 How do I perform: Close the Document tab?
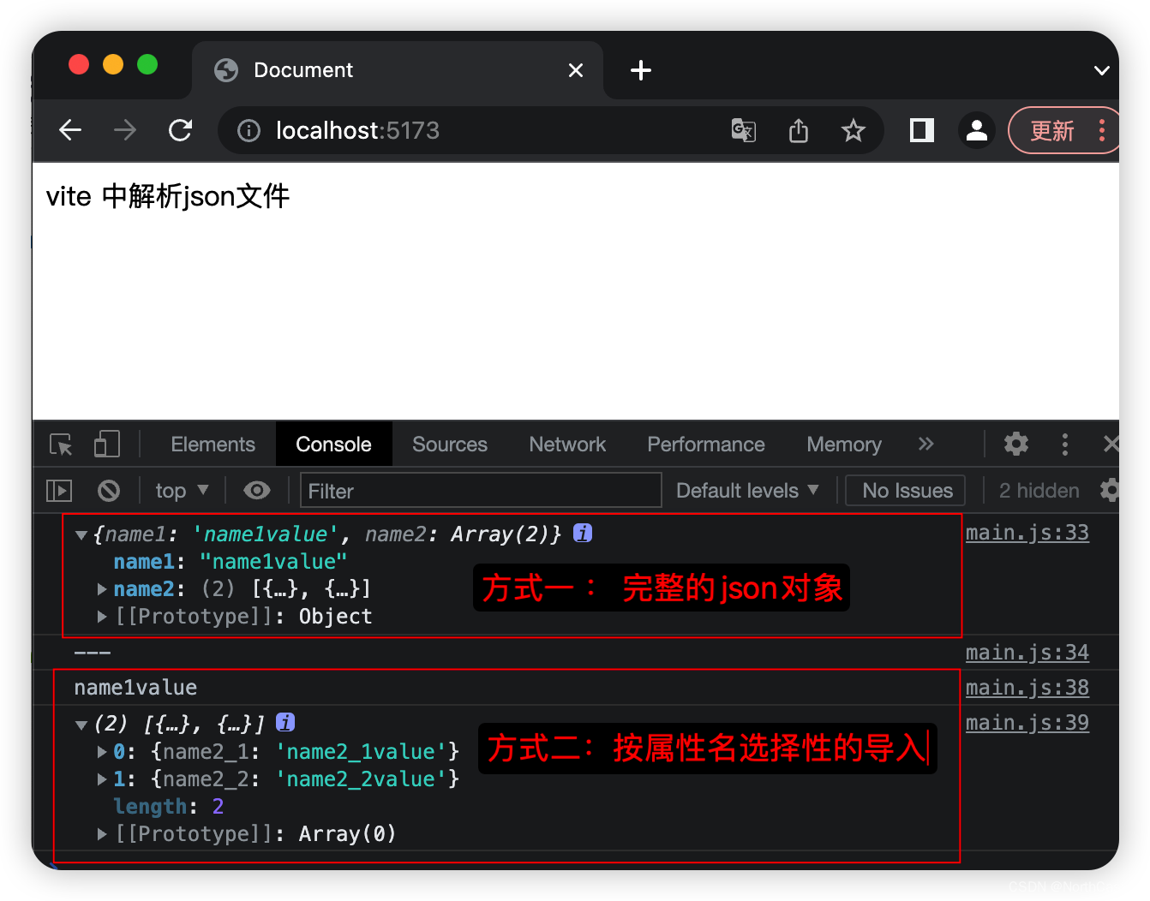[576, 70]
